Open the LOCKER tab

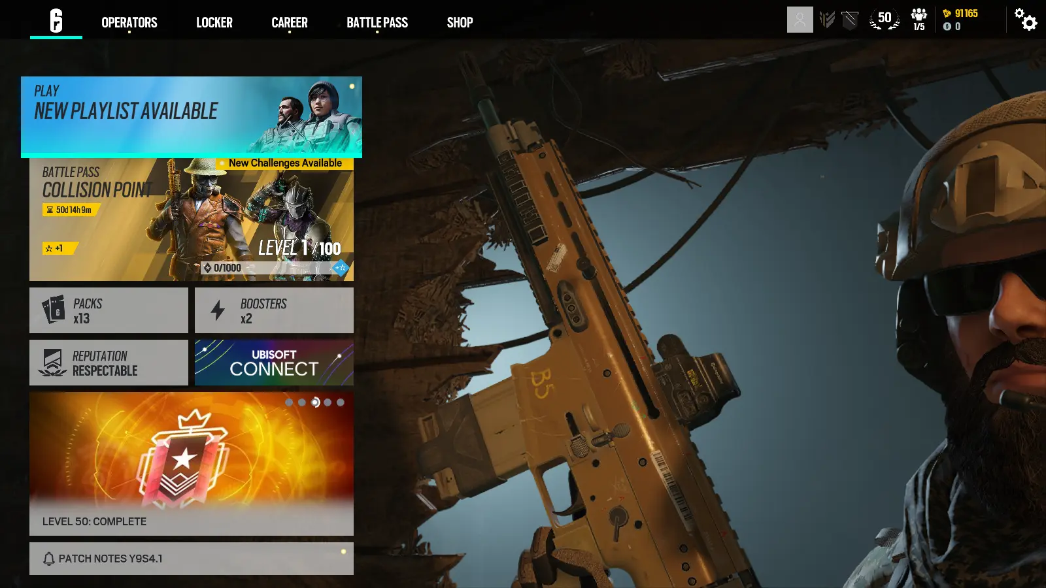point(214,22)
